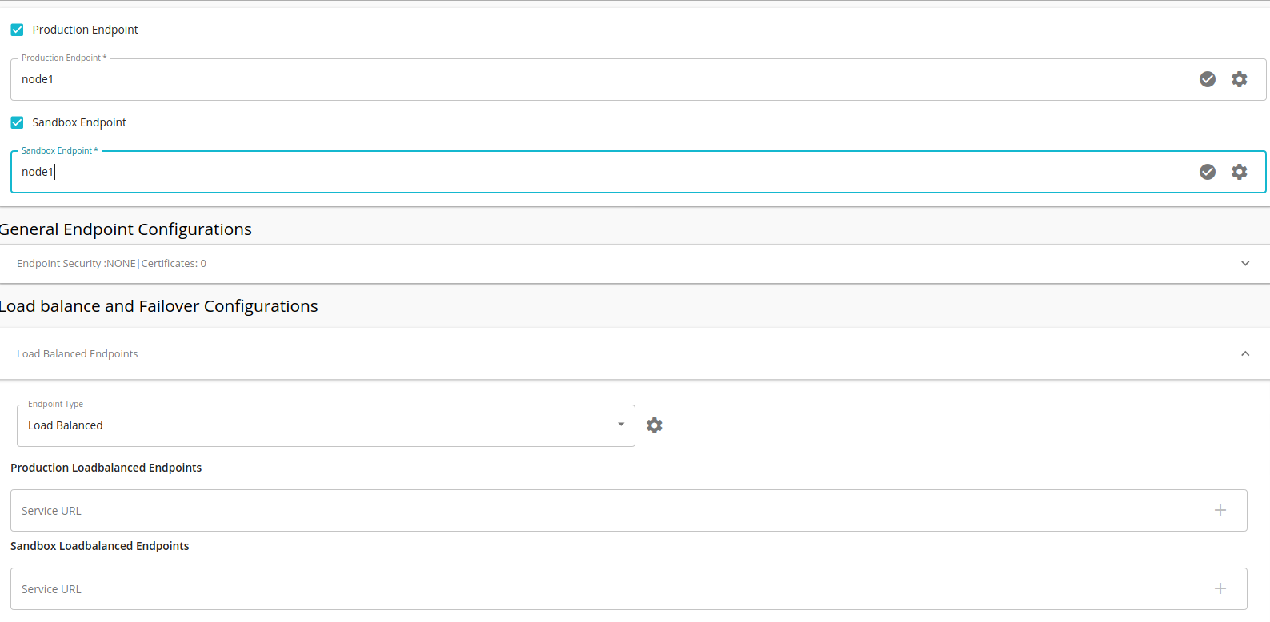1270x622 pixels.
Task: Uncheck the Sandbox Endpoint checkbox
Action: 17,122
